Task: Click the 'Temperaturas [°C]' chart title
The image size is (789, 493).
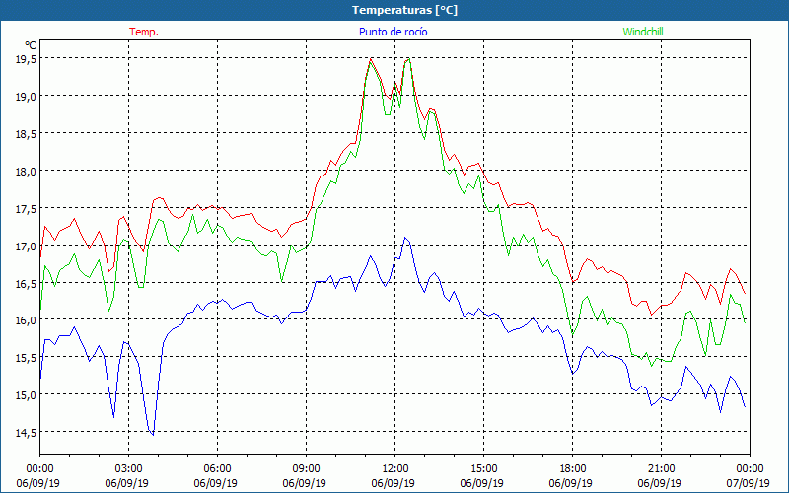Action: tap(404, 10)
